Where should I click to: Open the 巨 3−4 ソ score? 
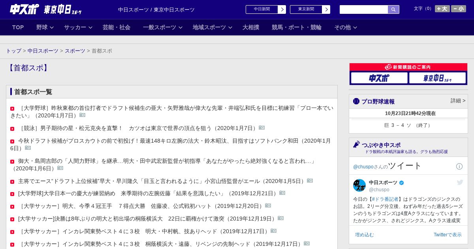click(x=408, y=125)
